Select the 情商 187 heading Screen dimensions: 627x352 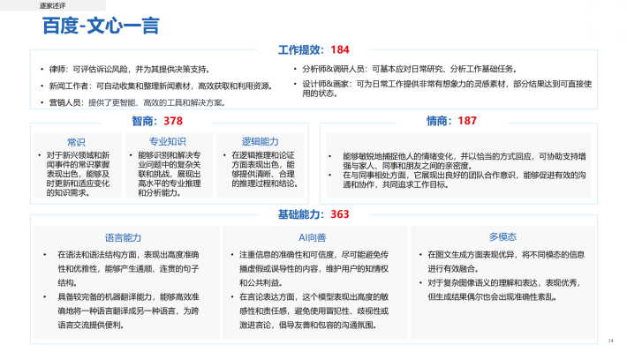(451, 121)
